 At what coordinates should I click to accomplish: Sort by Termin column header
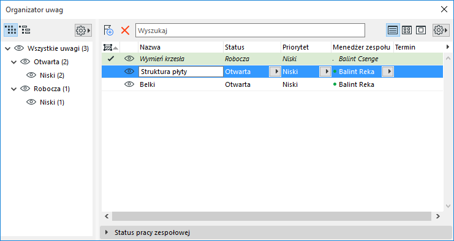point(418,47)
